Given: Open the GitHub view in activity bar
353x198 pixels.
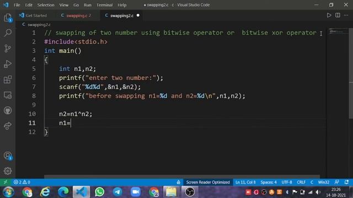Looking at the screenshot, I should click(x=8, y=111).
